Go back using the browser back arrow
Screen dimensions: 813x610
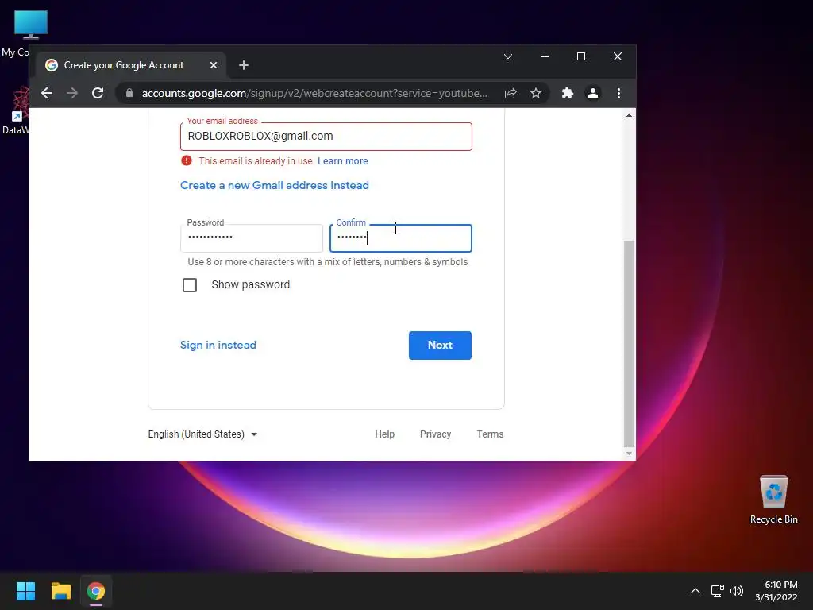(47, 94)
